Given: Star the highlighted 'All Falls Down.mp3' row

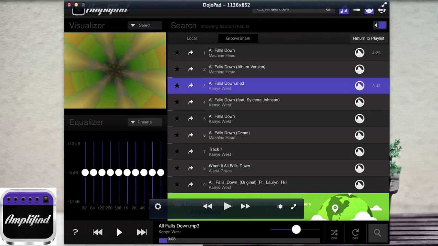Looking at the screenshot, I should [177, 85].
